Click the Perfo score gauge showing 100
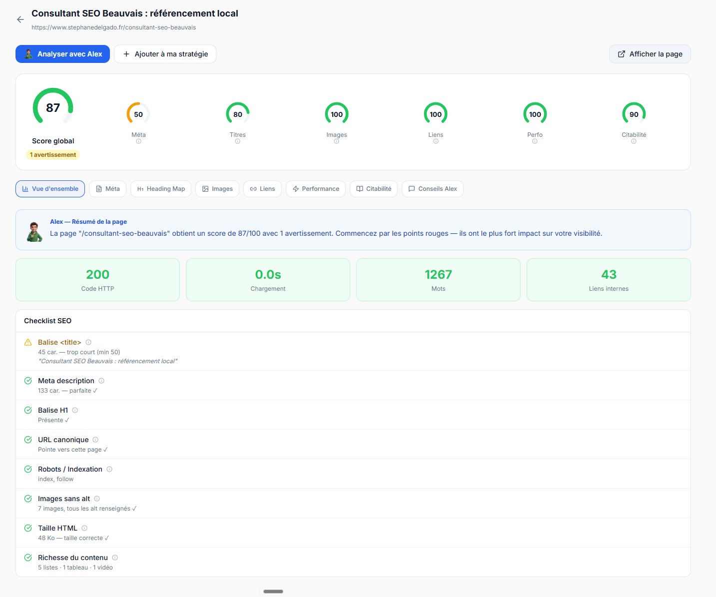Viewport: 716px width, 597px height. pyautogui.click(x=535, y=114)
